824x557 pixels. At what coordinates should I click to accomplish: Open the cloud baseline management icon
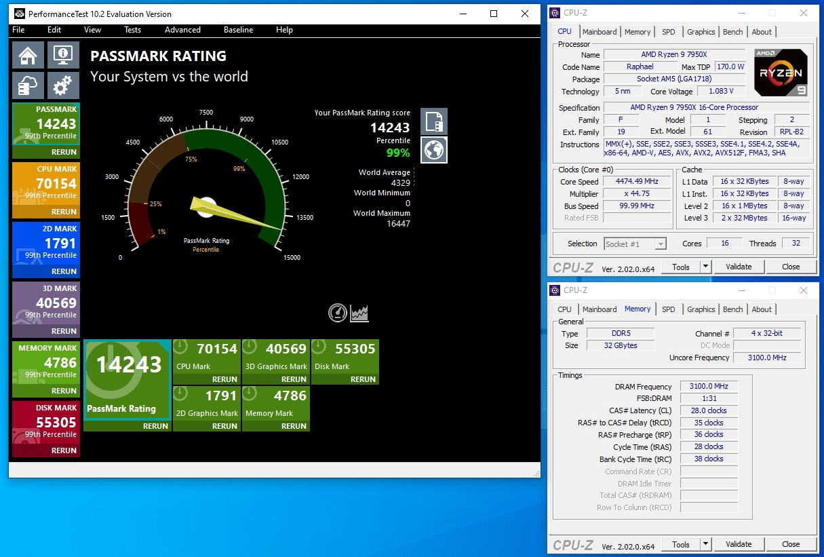tap(28, 85)
